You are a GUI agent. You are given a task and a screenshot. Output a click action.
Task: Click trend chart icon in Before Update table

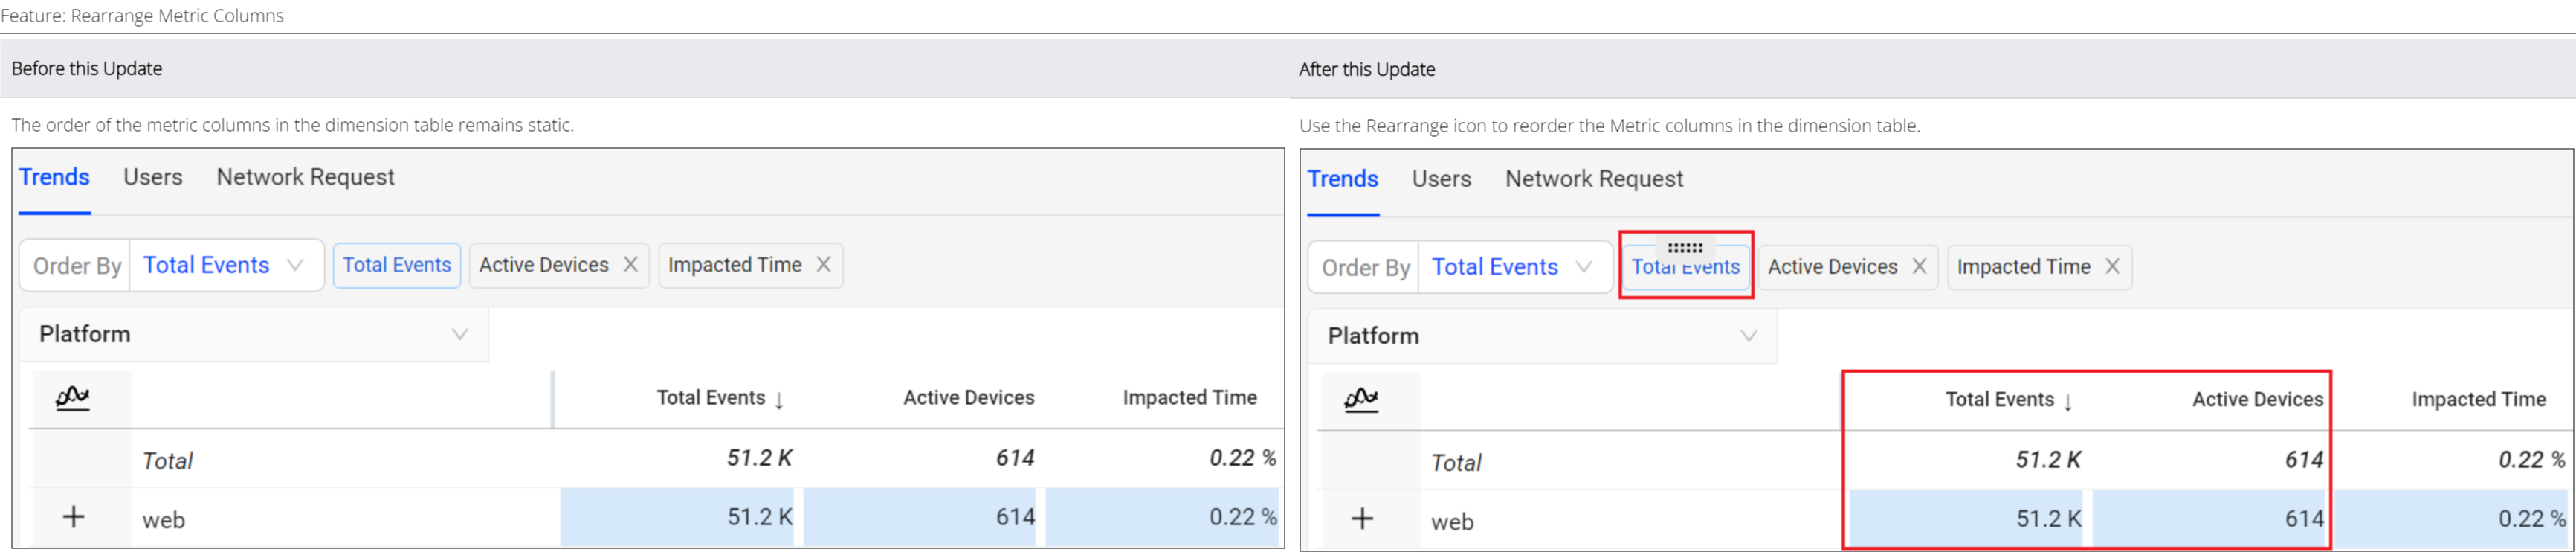pyautogui.click(x=72, y=398)
